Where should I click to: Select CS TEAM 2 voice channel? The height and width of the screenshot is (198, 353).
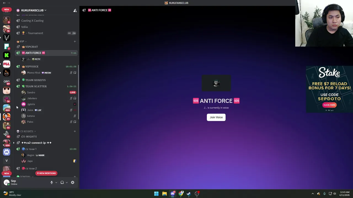pyautogui.click(x=46, y=168)
